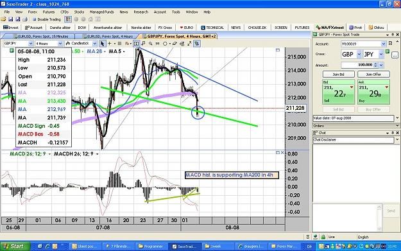Open the GBPJPY instrument dropdown
Viewport: 401px width, 251px height.
pos(31,44)
